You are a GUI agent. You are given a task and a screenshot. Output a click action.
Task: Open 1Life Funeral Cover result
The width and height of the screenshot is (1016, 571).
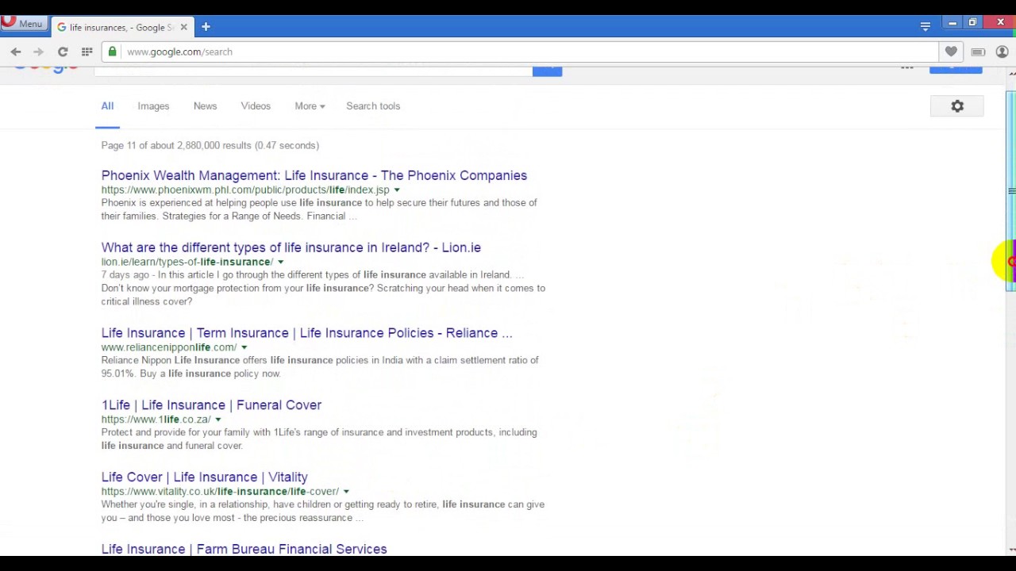click(x=211, y=405)
